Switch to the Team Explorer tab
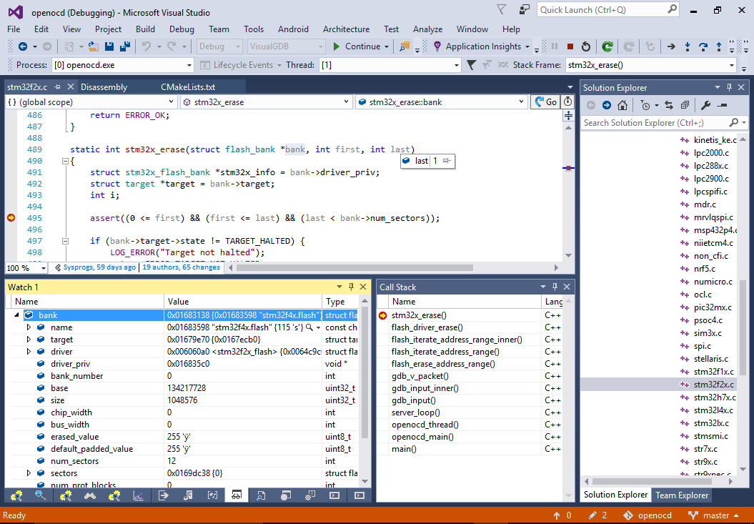754x524 pixels. tap(681, 495)
